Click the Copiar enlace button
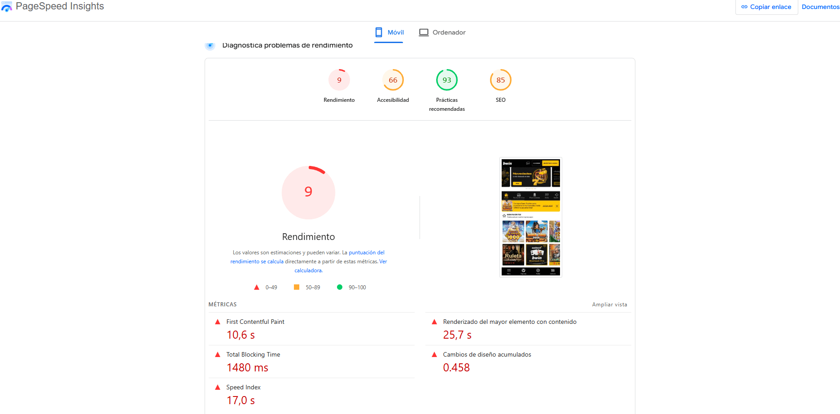 point(766,7)
